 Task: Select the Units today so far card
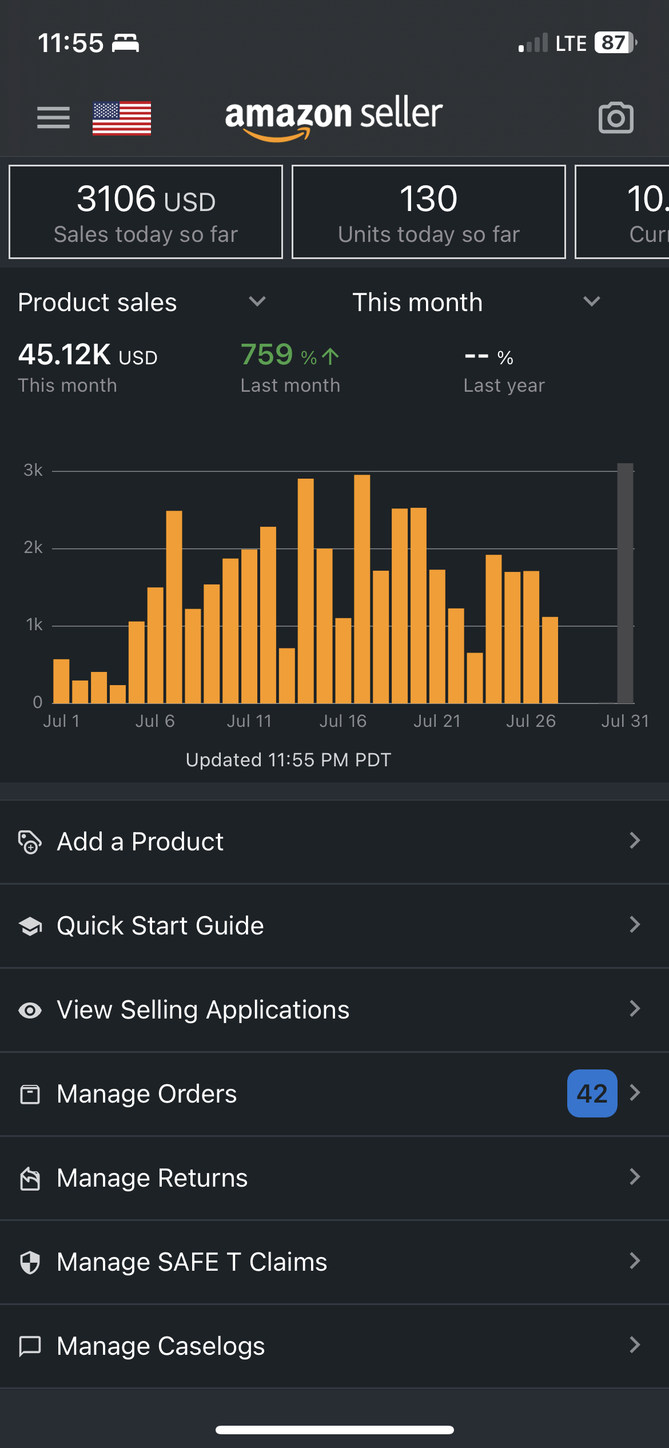coord(429,212)
